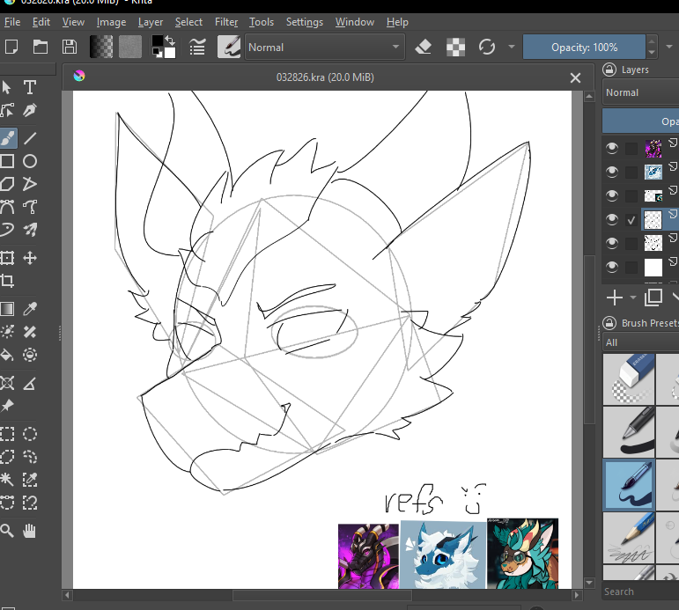Select the Text tool
679x610 pixels.
coord(29,87)
